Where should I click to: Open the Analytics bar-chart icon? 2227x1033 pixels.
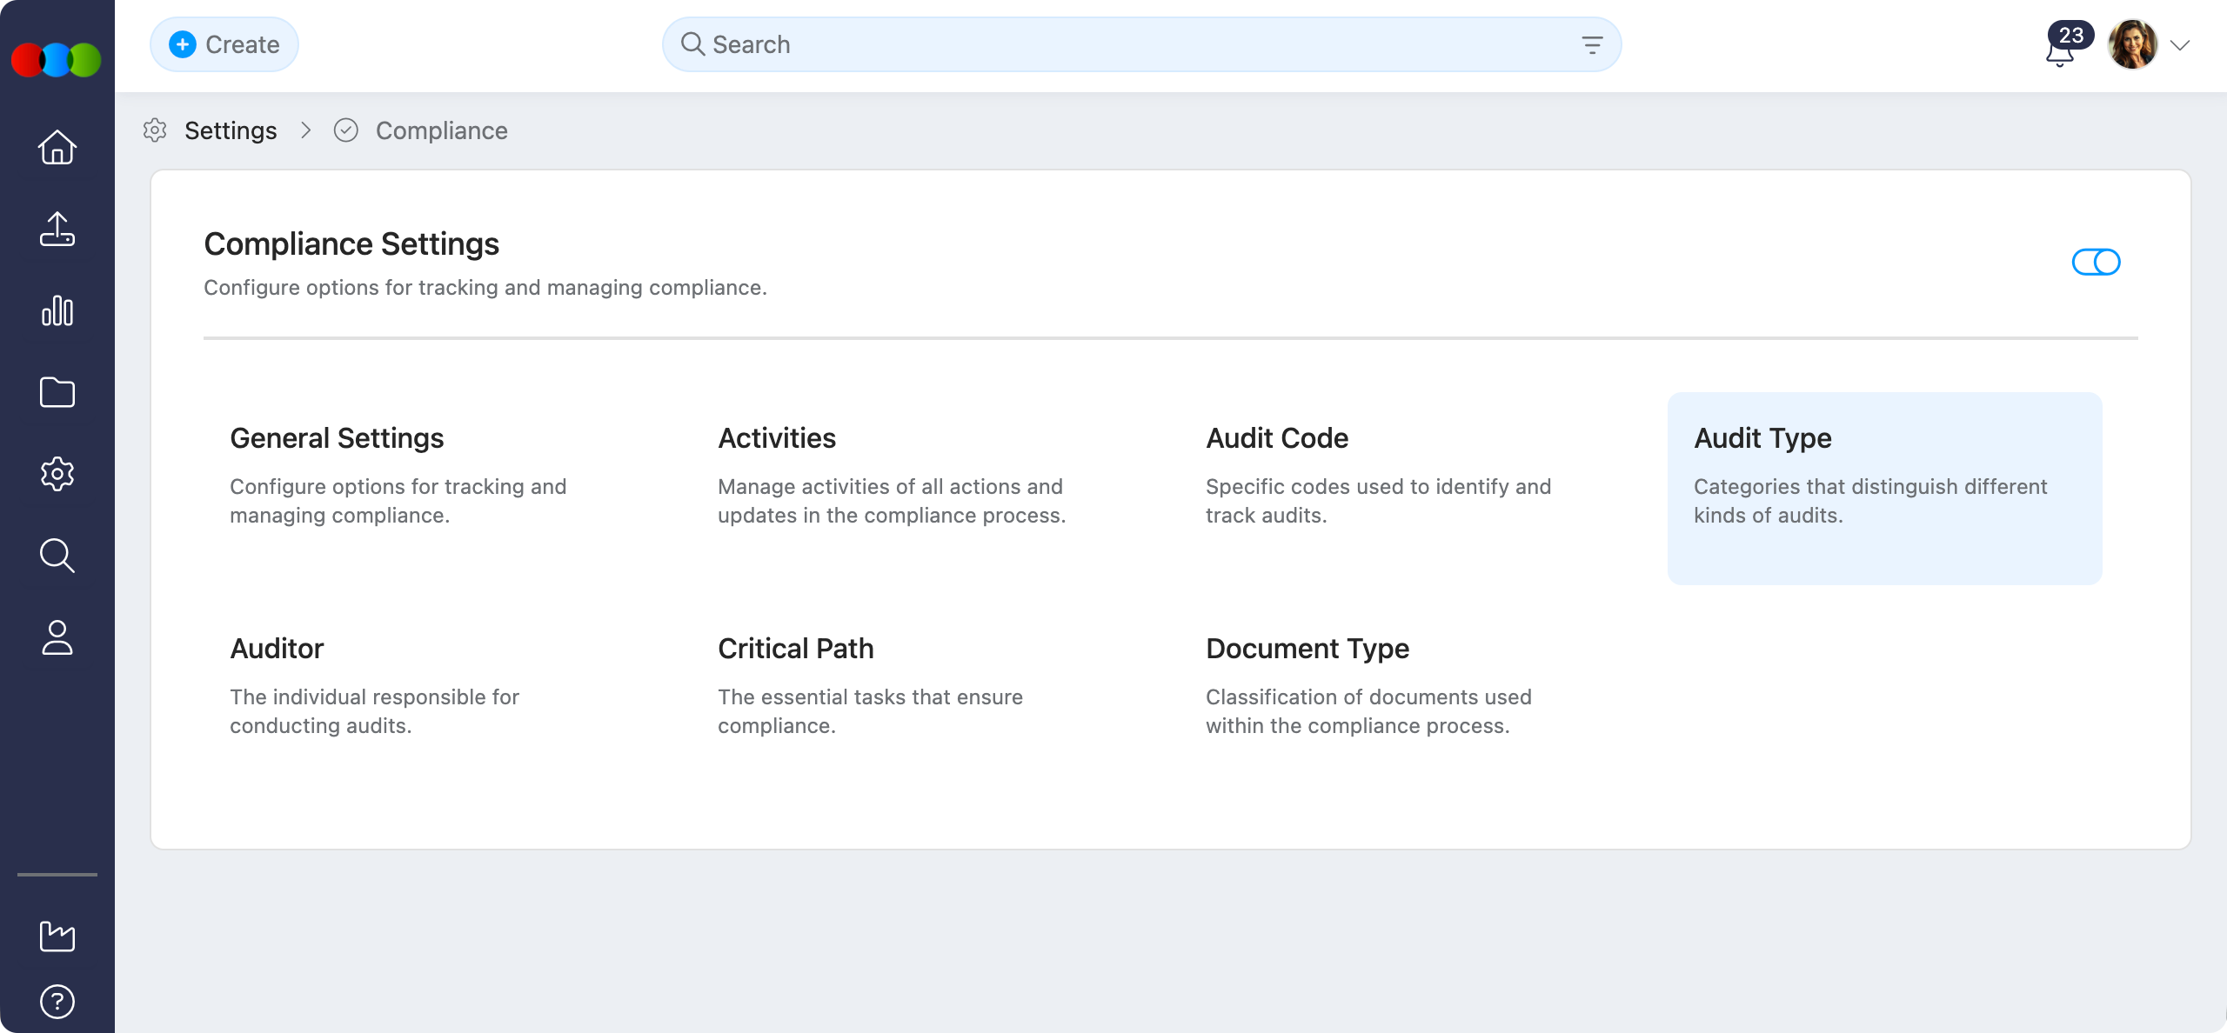(57, 311)
